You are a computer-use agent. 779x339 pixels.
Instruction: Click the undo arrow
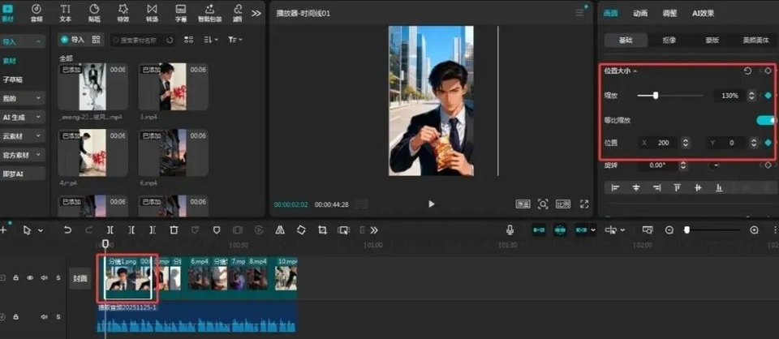[x=67, y=230]
